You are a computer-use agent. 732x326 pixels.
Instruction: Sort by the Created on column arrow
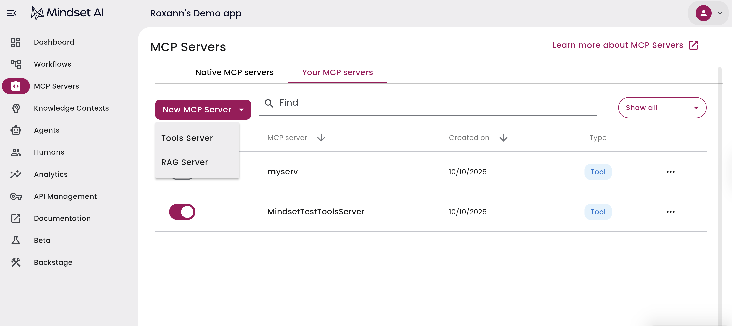[x=503, y=138]
